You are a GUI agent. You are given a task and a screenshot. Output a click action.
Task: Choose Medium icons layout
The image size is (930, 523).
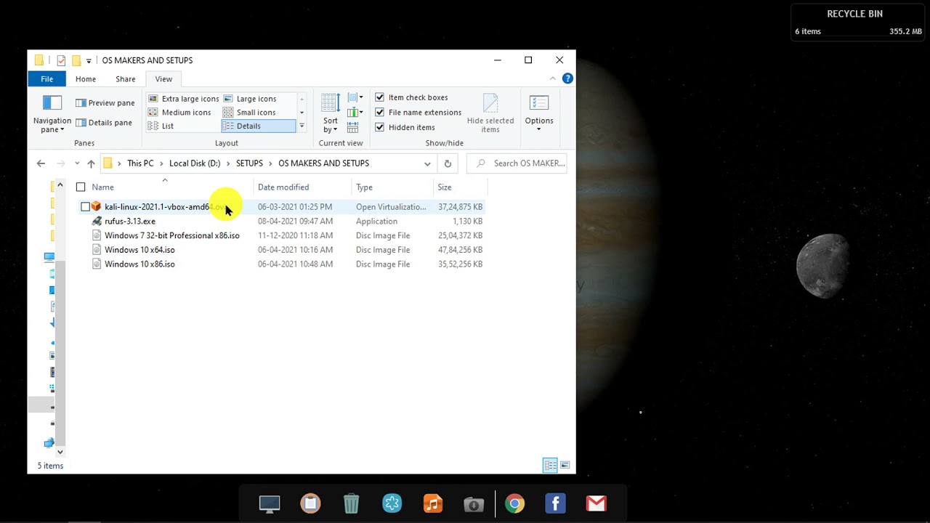pyautogui.click(x=179, y=113)
